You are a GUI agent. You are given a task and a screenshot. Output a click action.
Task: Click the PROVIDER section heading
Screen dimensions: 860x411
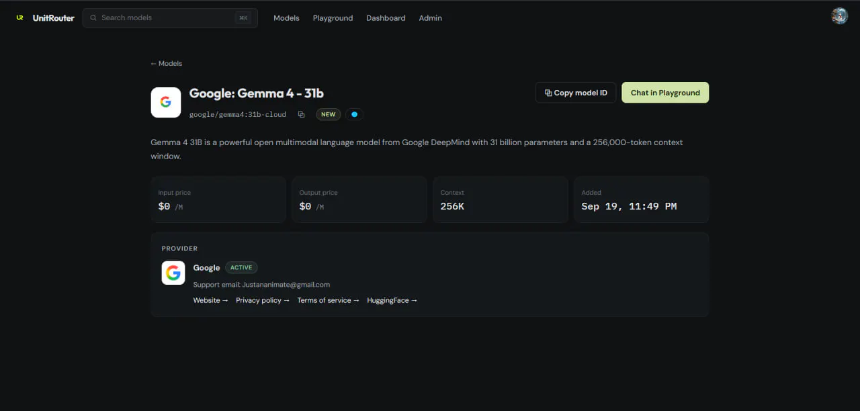(179, 248)
